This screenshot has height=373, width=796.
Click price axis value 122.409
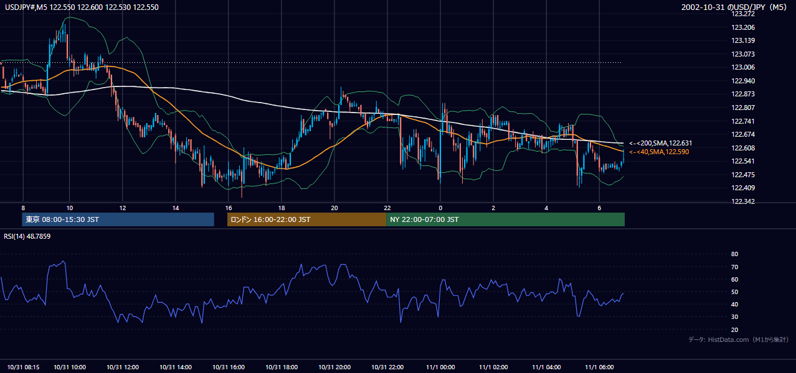[742, 188]
